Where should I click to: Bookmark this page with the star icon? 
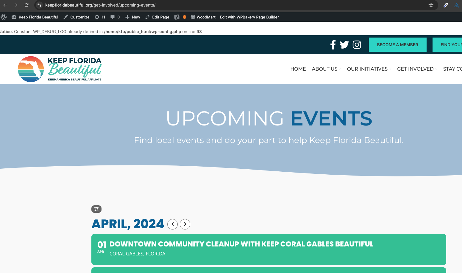point(431,5)
